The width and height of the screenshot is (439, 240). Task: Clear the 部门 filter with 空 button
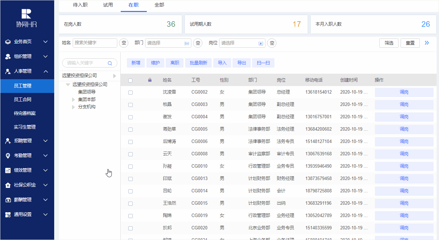coord(198,43)
